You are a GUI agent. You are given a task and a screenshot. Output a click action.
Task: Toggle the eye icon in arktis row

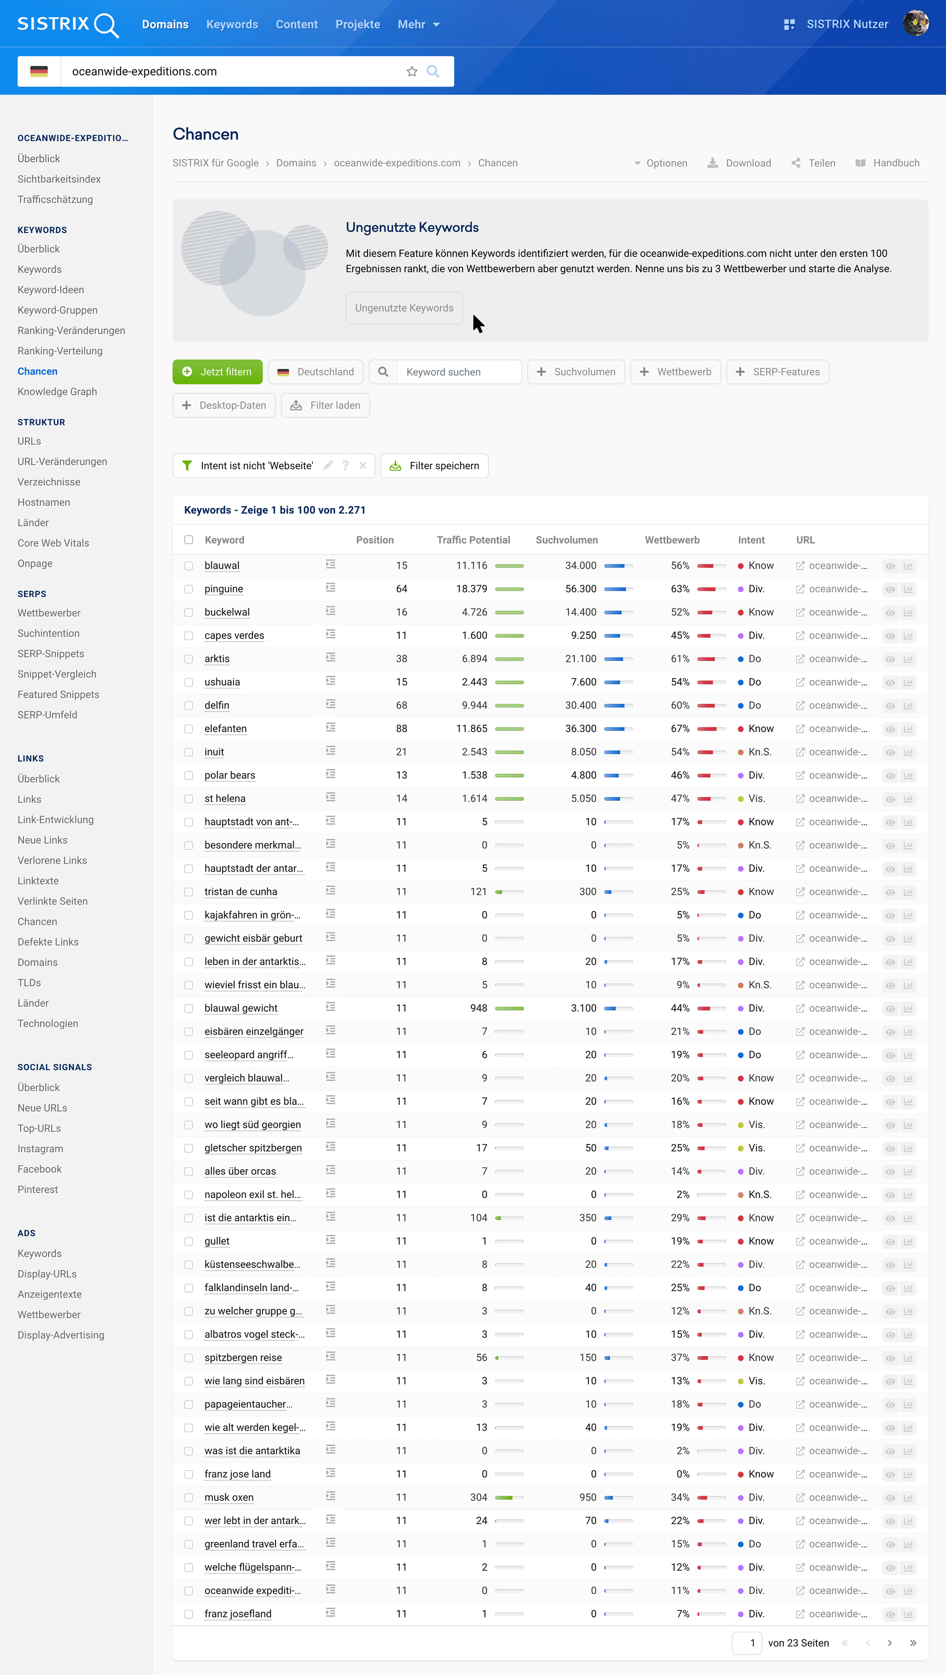[889, 660]
